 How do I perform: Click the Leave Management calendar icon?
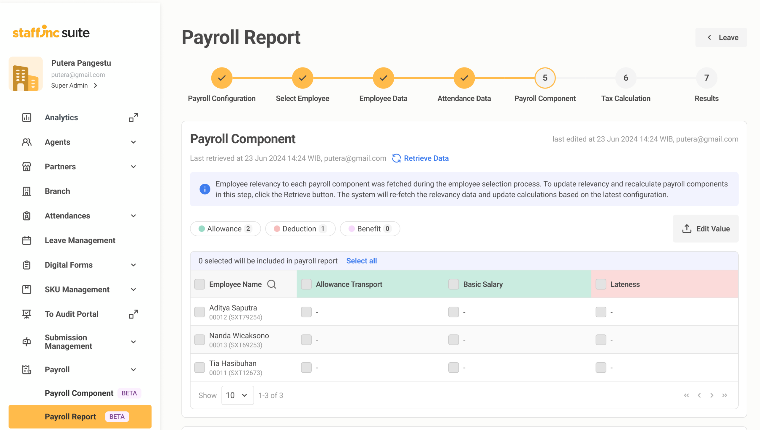27,240
